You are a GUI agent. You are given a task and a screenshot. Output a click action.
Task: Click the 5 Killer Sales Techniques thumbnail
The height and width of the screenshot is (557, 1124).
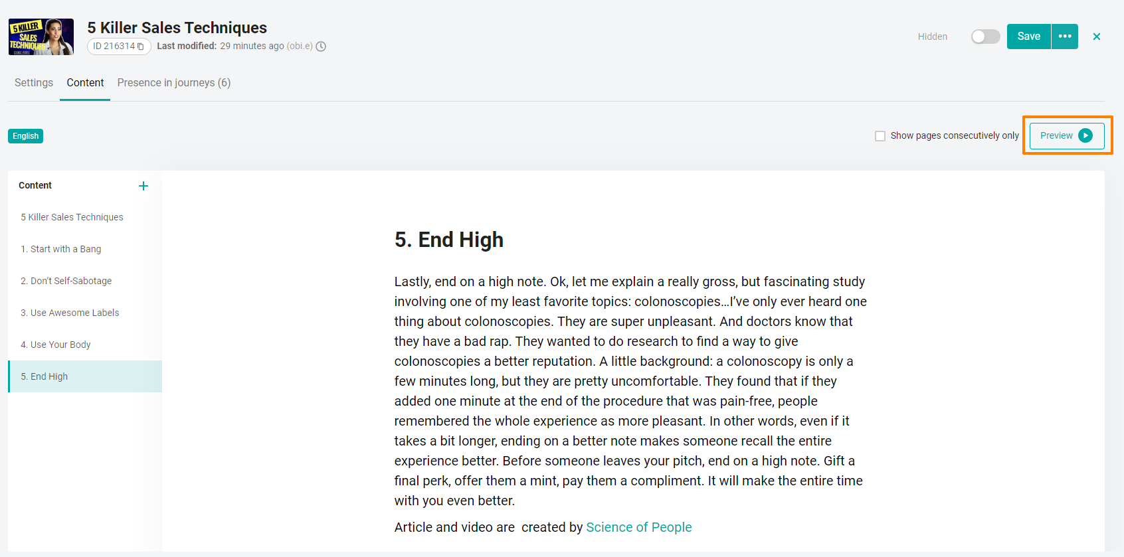click(x=41, y=37)
